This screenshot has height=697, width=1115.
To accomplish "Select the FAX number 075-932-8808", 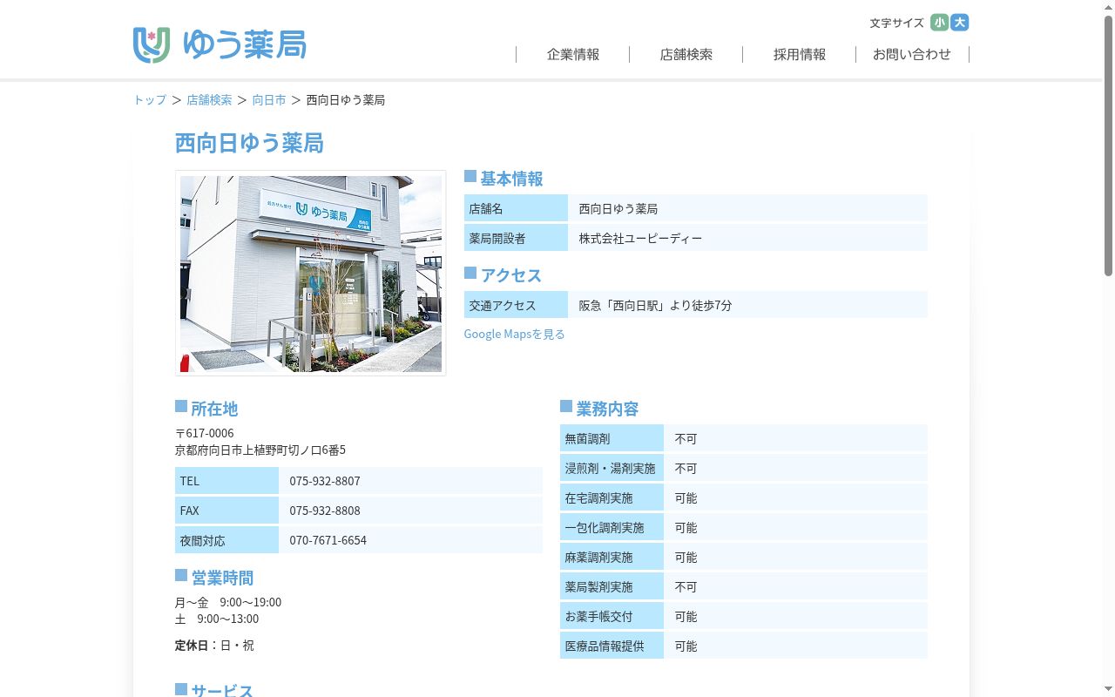I will coord(325,511).
